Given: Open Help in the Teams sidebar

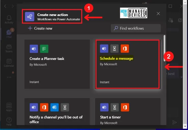Looking at the screenshot, I should (9, 122).
